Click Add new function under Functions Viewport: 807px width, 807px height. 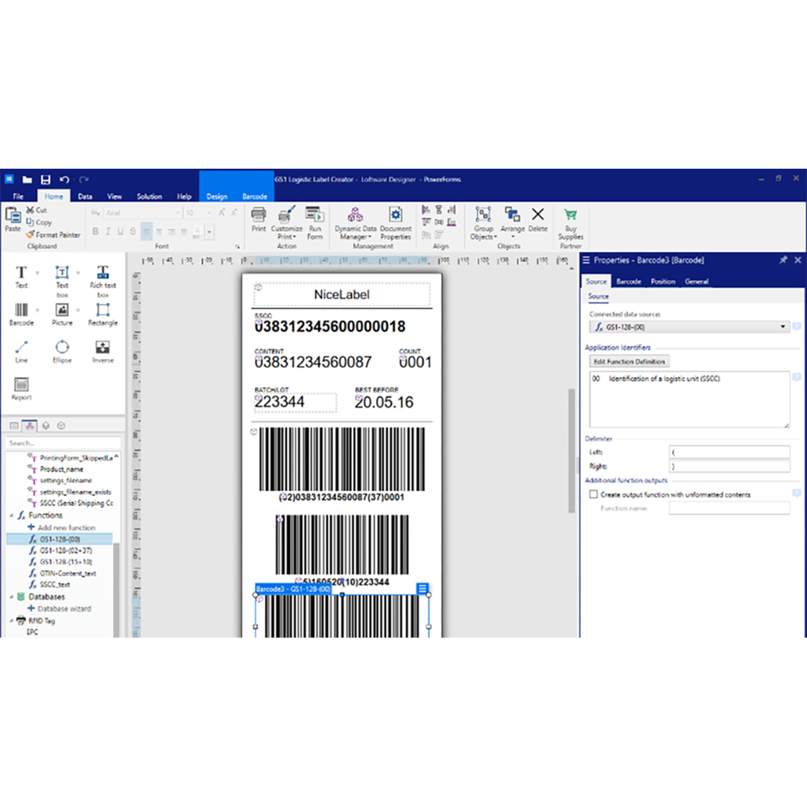tap(66, 527)
